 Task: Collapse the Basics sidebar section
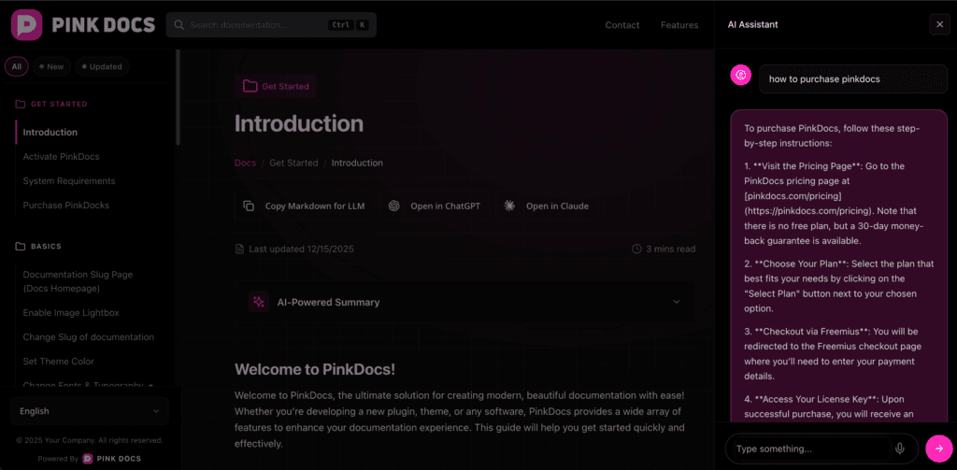pyautogui.click(x=46, y=247)
